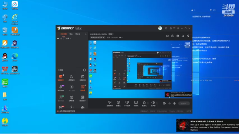Toggle the preview eye icon in bottom bar

click(169, 103)
